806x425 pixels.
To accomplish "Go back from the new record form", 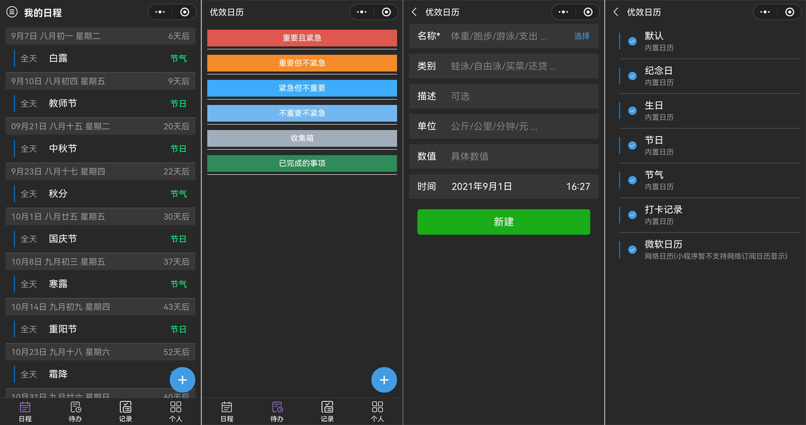I will click(x=414, y=12).
